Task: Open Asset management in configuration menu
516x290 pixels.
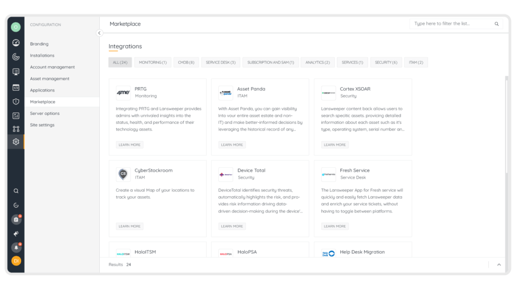Action: [x=50, y=79]
